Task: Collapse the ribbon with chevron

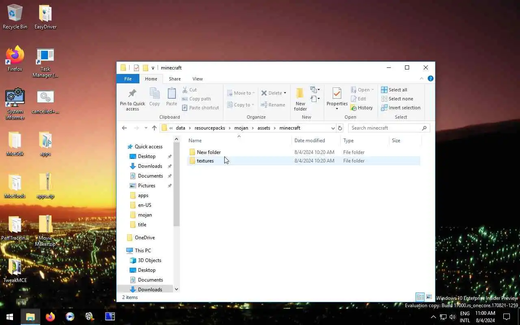Action: pos(422,79)
